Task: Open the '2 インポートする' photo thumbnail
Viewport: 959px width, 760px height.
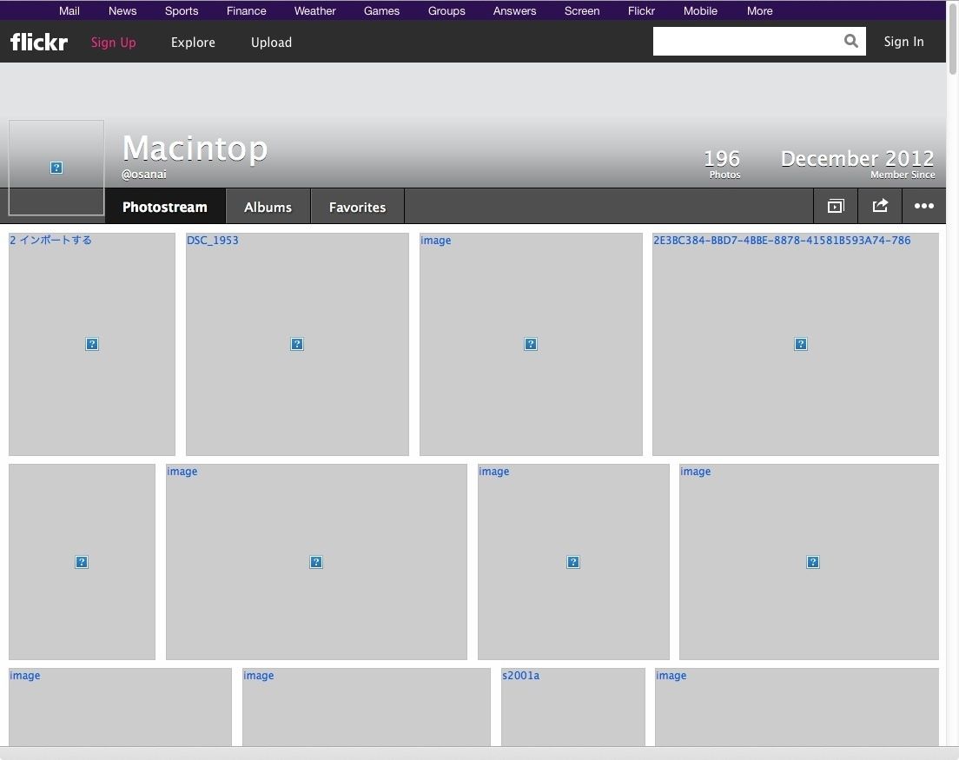Action: (x=92, y=344)
